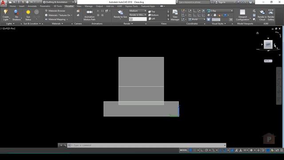The width and height of the screenshot is (284, 160).
Task: Expand the Materials panel
Action: point(57,24)
